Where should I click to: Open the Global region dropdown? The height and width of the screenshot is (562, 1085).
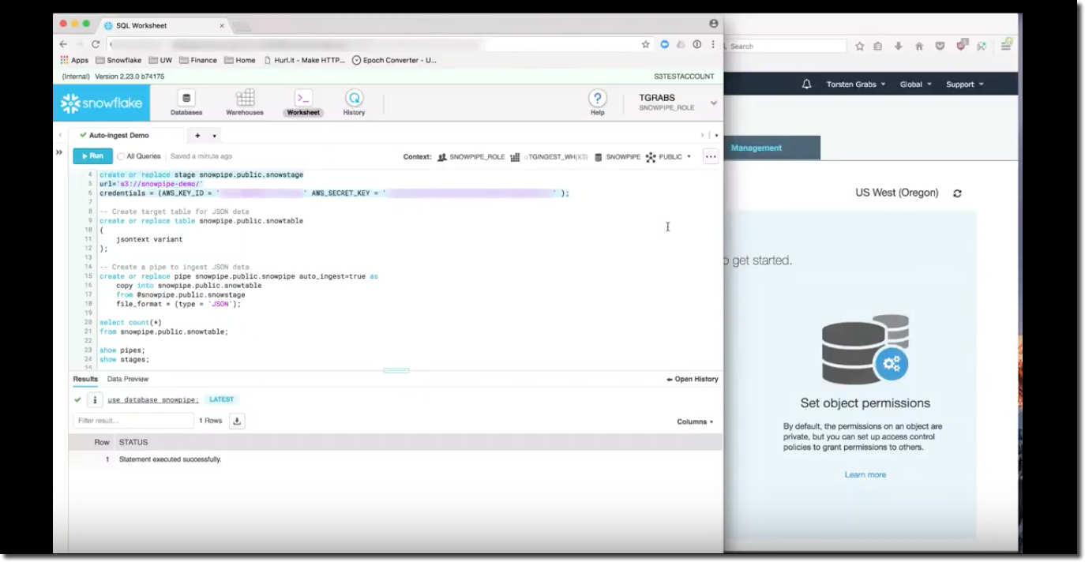(916, 84)
